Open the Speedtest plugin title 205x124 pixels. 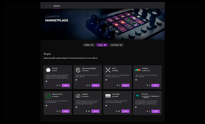(85, 94)
